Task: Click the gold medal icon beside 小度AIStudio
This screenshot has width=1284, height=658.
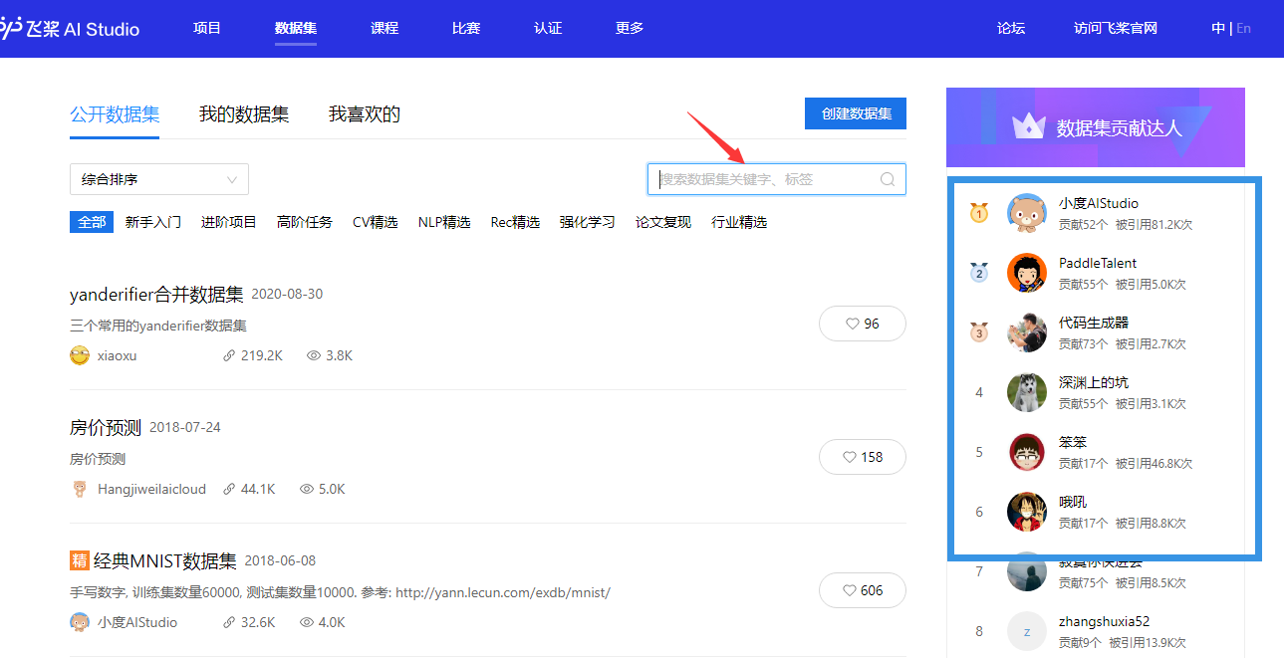Action: click(x=978, y=212)
